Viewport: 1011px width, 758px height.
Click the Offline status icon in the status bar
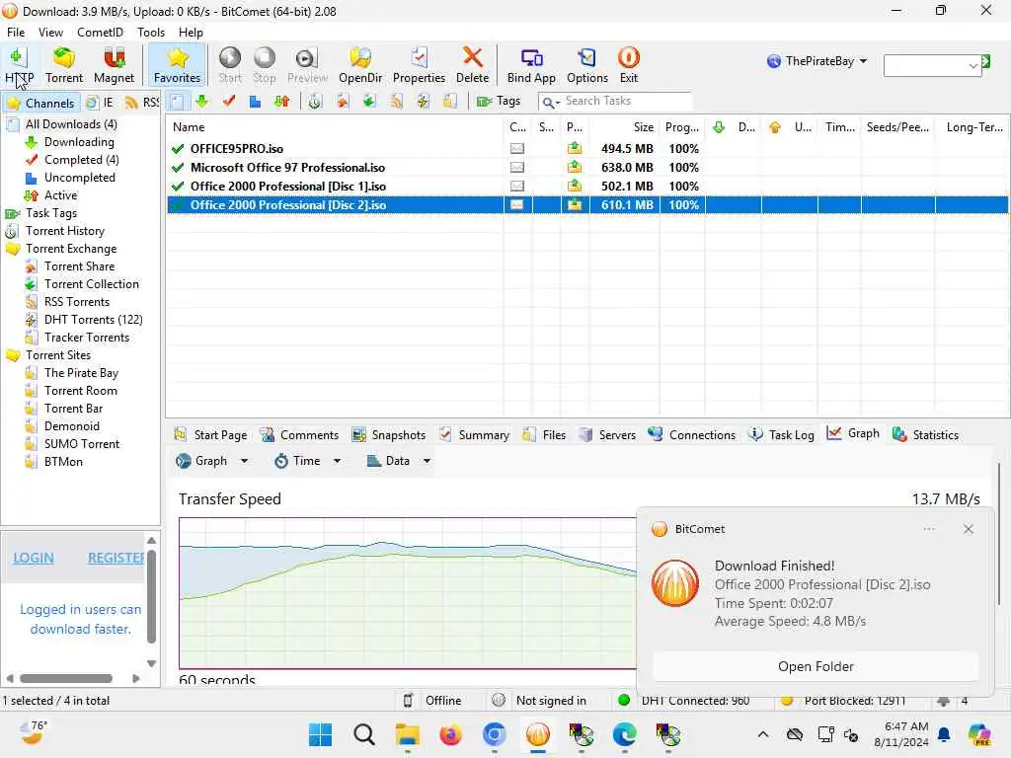[x=408, y=700]
